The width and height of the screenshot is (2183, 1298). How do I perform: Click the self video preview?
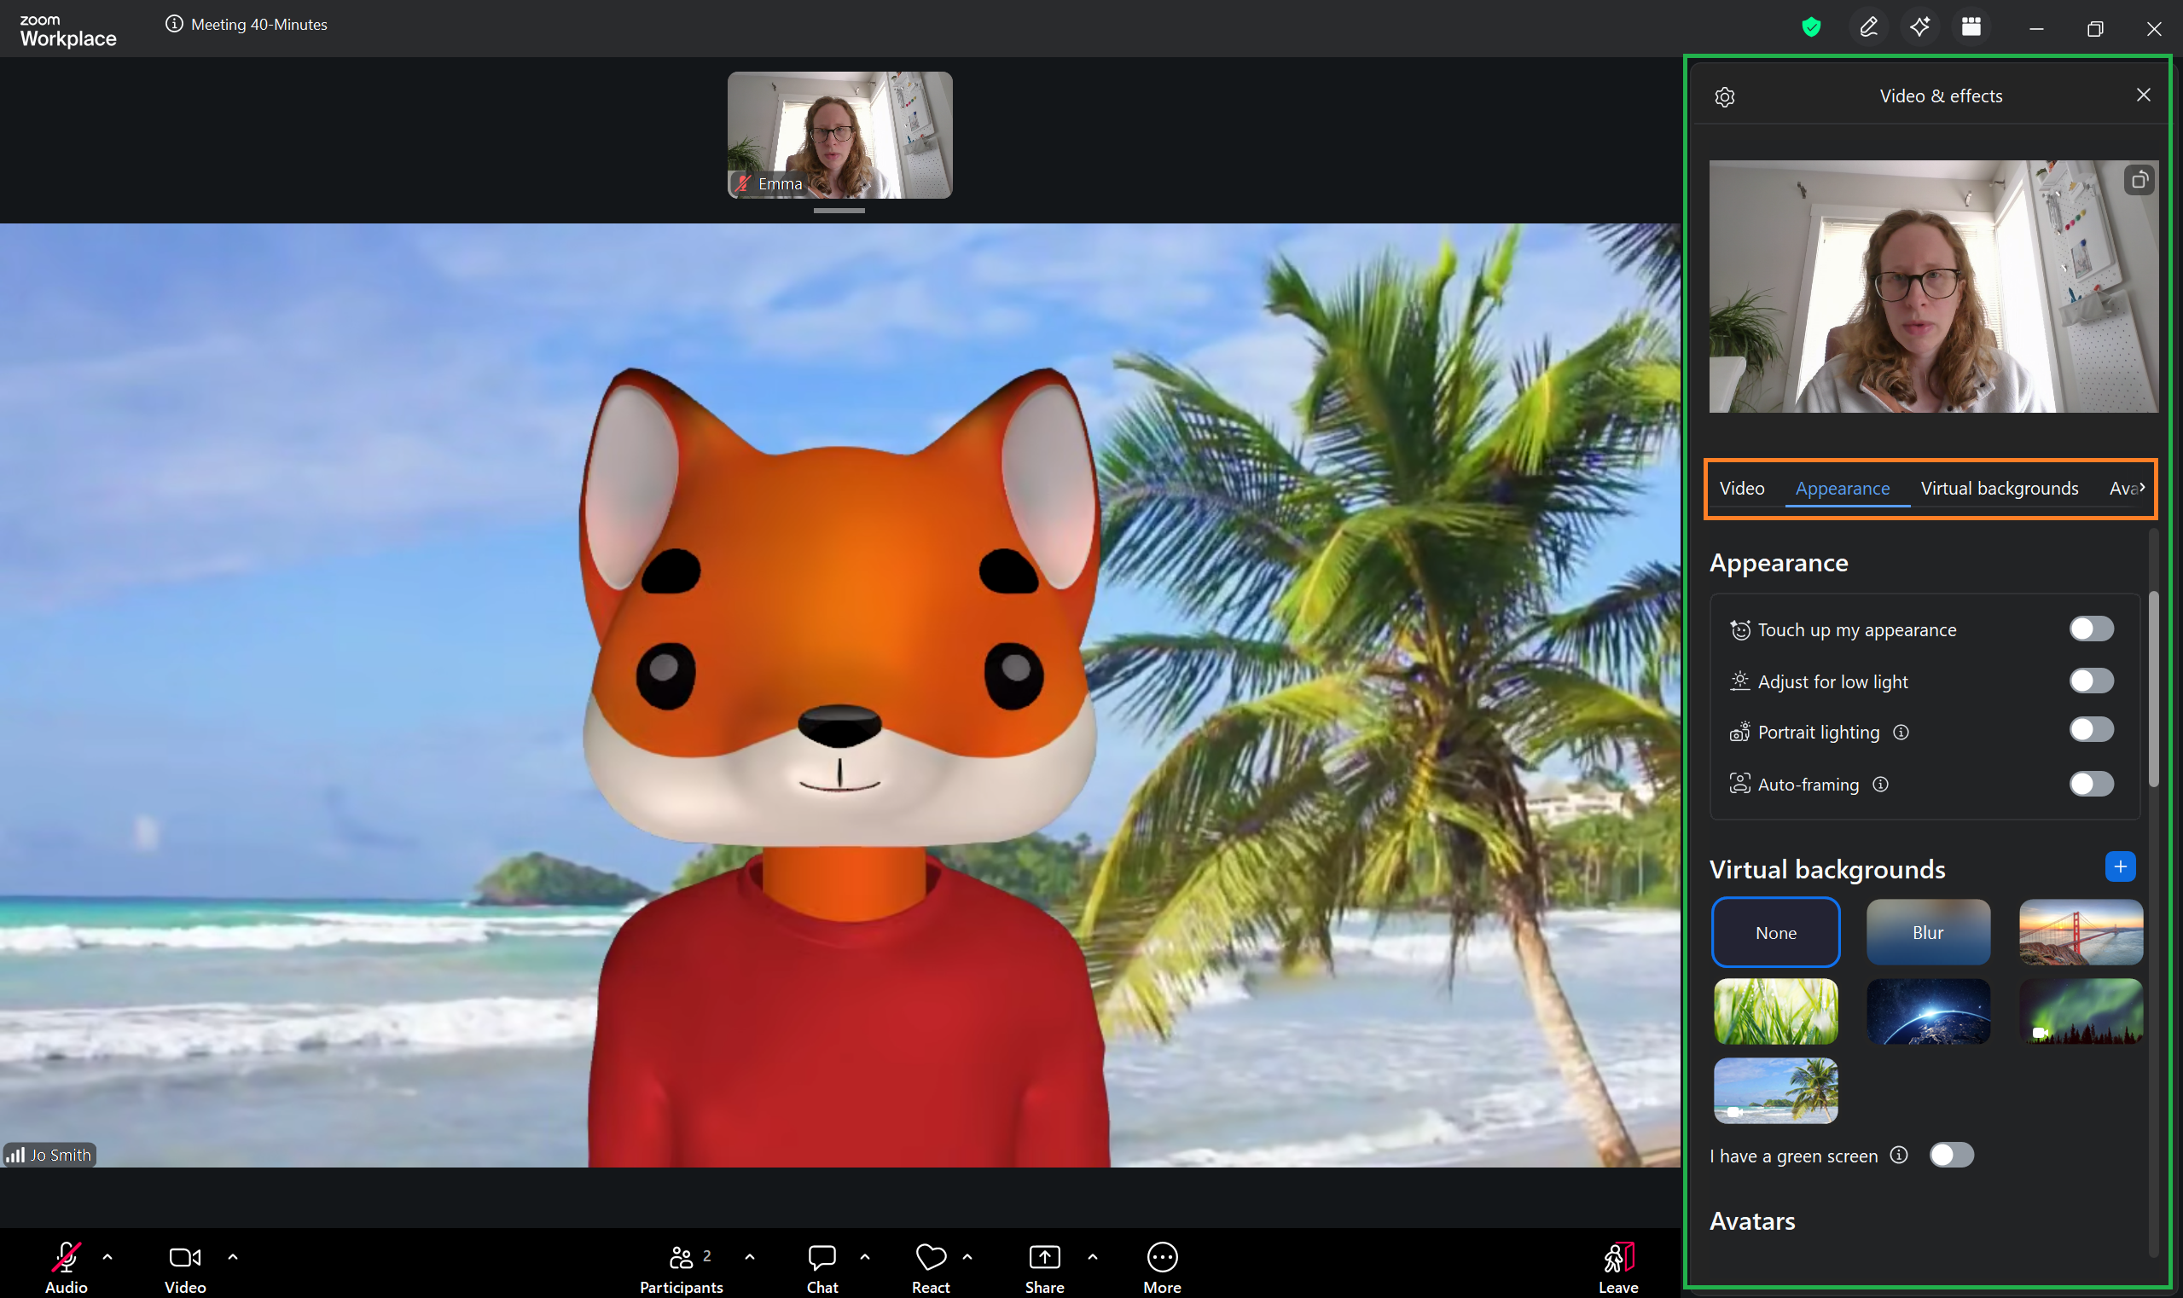click(1934, 286)
